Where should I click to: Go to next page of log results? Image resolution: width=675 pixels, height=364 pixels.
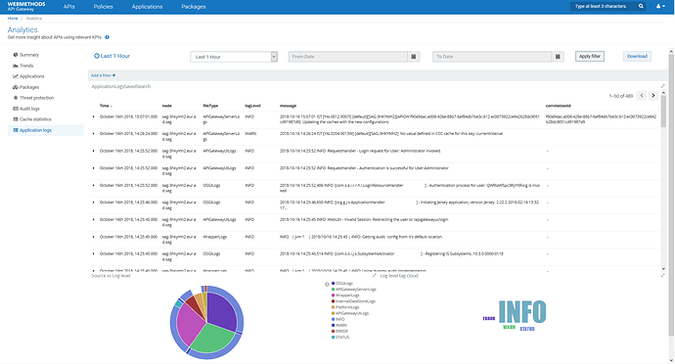click(x=652, y=96)
